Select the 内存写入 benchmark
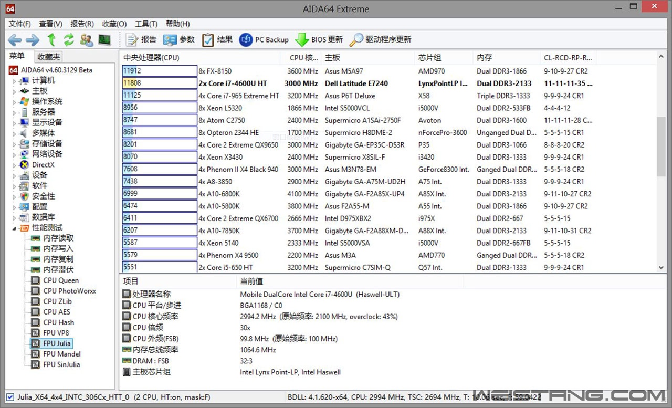 pyautogui.click(x=58, y=248)
